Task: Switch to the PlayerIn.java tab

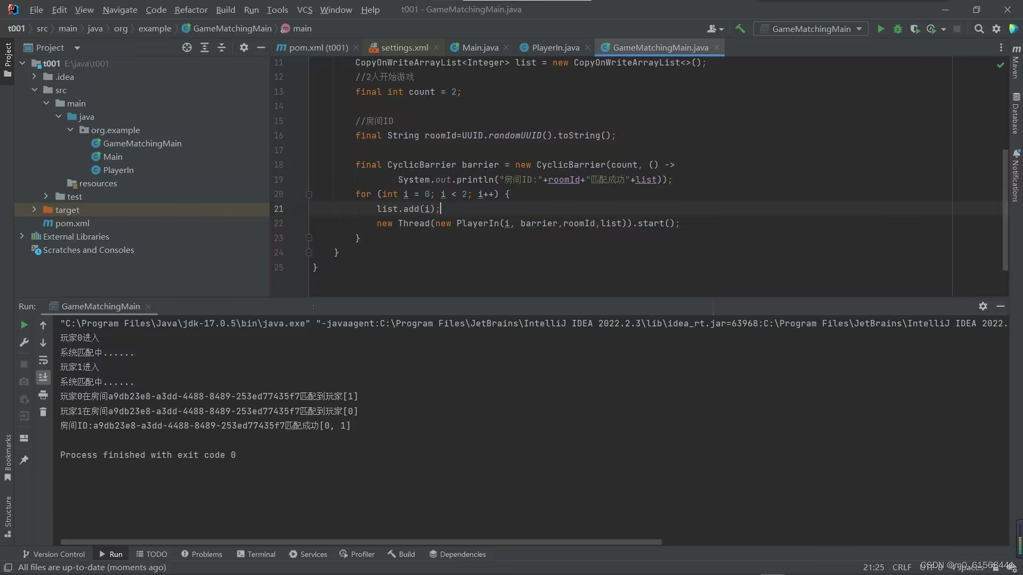Action: (555, 47)
